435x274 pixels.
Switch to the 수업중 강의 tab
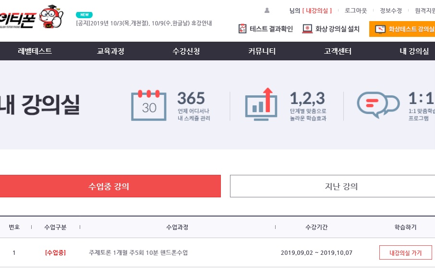(x=109, y=186)
